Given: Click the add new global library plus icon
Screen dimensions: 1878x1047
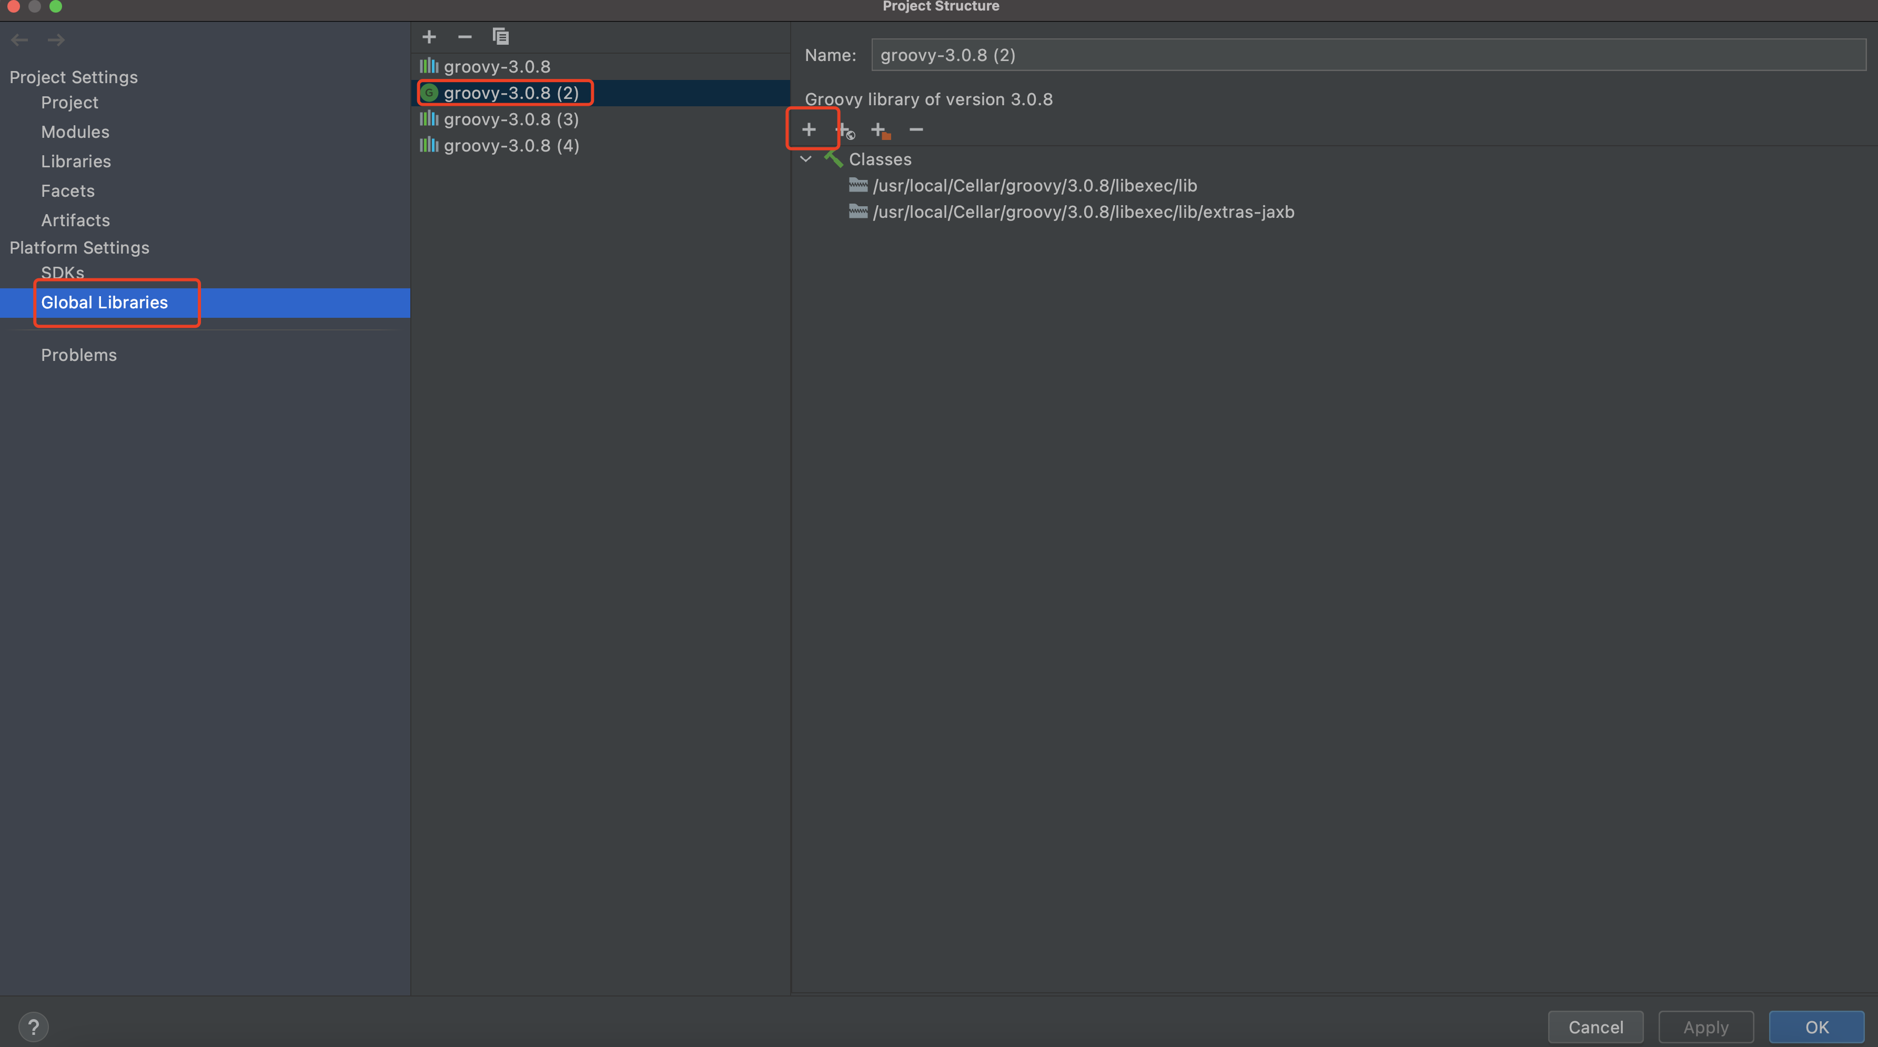Looking at the screenshot, I should pos(429,36).
